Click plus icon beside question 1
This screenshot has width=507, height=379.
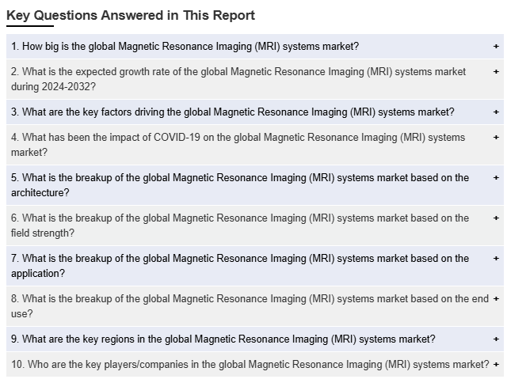[496, 47]
